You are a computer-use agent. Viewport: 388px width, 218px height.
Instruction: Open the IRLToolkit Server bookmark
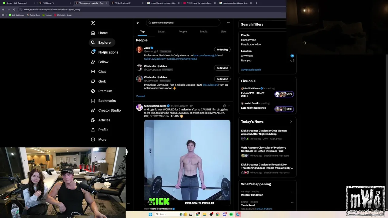63,15
